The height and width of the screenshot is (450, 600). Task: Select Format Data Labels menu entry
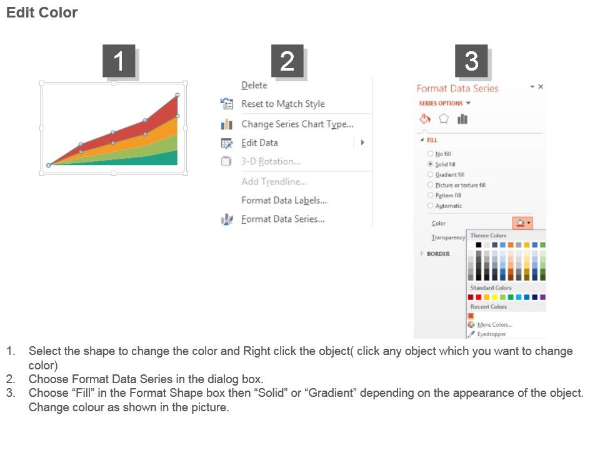[x=284, y=201]
